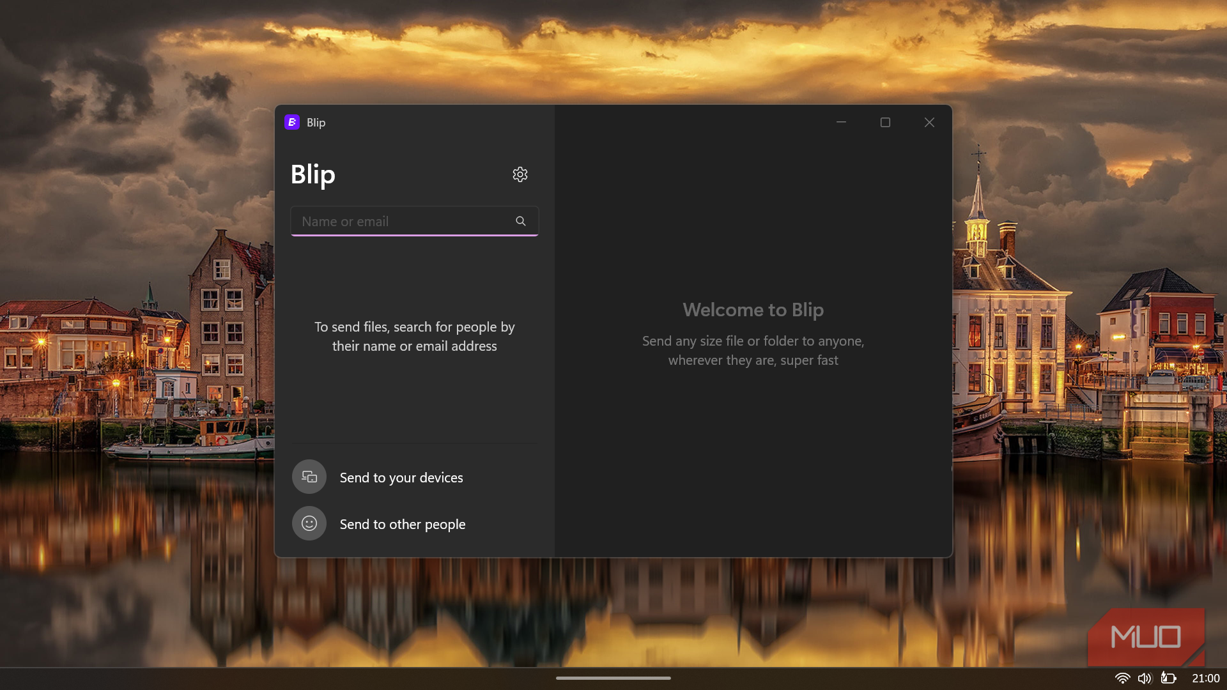Select the Send to your devices icon
This screenshot has height=690, width=1227.
pos(309,477)
